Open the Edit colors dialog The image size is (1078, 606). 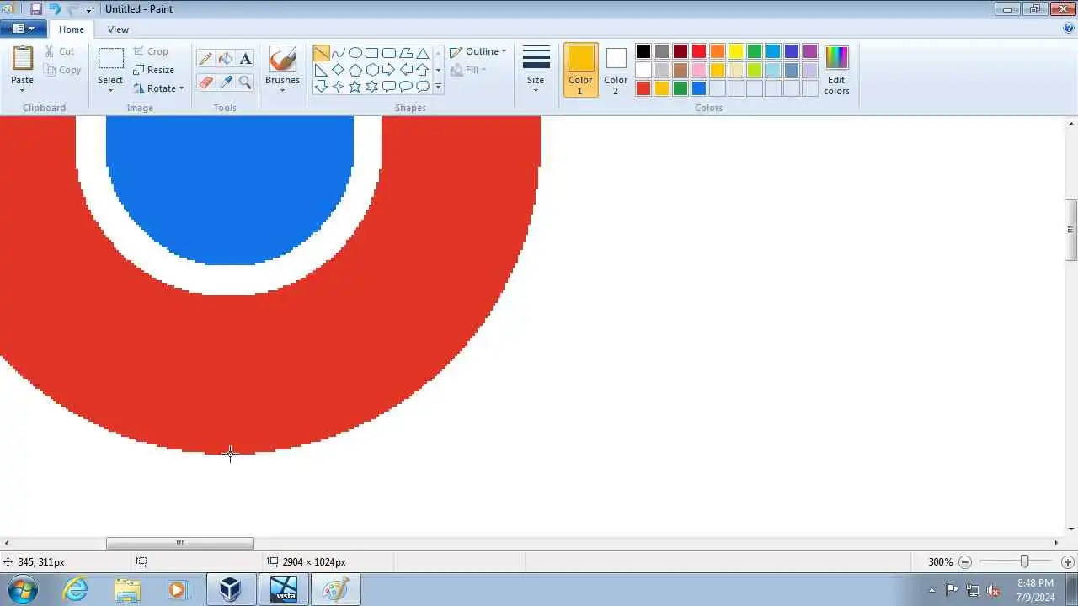pyautogui.click(x=836, y=70)
